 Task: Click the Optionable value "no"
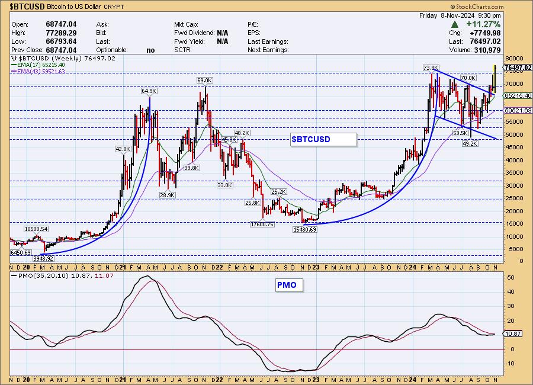150,50
